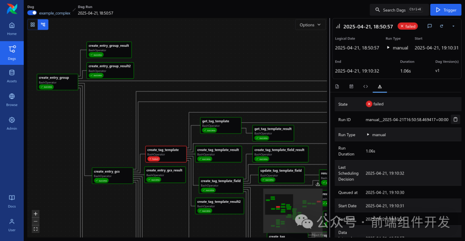Screen dimensions: 465x241
Task: Click the Run ID value text
Action: click(x=407, y=119)
